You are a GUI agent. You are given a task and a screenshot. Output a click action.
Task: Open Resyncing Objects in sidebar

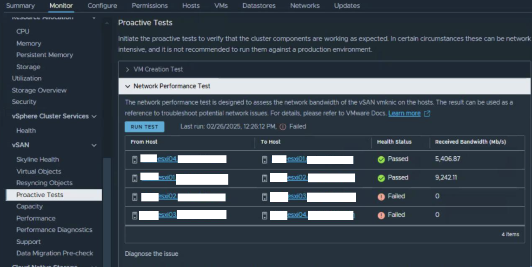click(44, 183)
